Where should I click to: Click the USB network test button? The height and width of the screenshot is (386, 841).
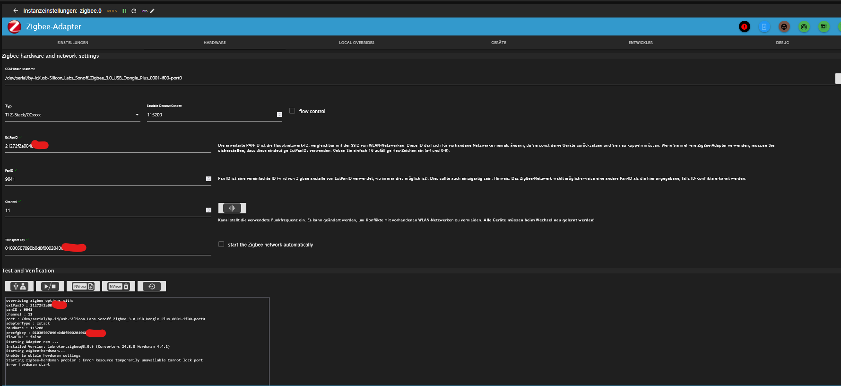click(x=19, y=286)
